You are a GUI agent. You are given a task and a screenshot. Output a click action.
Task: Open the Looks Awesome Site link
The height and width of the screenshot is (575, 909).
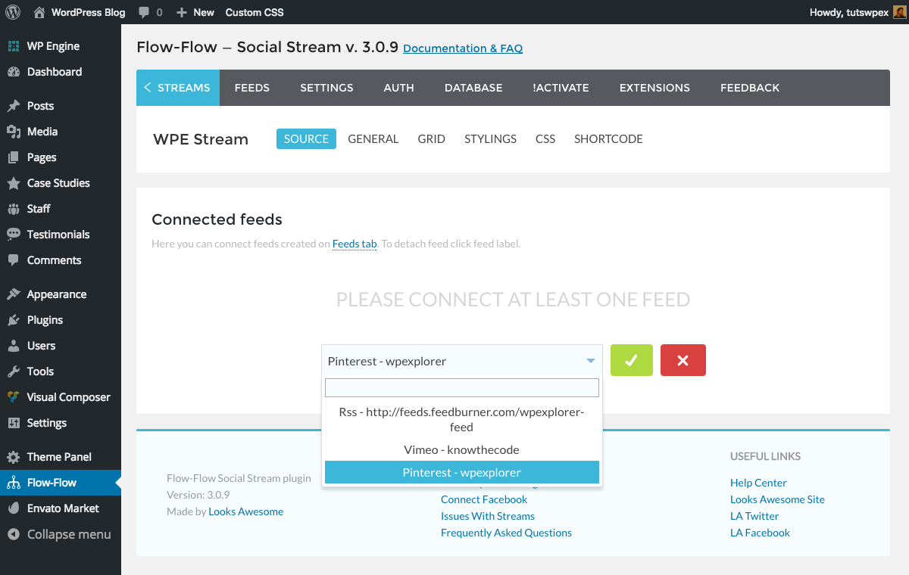tap(777, 499)
